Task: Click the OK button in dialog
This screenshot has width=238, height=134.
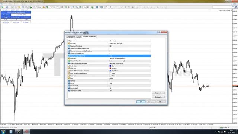Action: 141,102
